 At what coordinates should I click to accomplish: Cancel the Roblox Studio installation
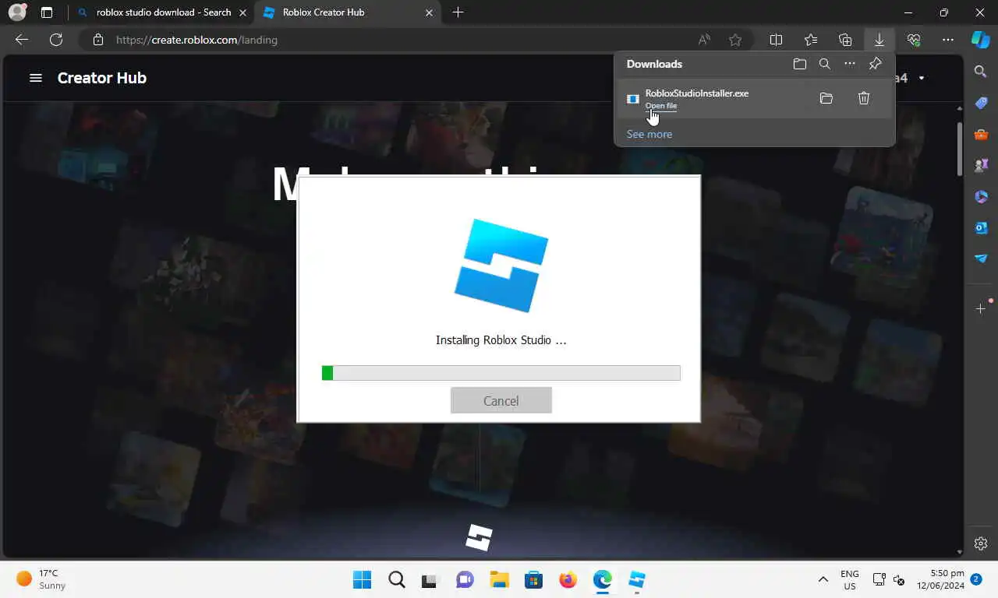click(501, 400)
